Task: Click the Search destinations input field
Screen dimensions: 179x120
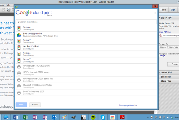Action: tap(86, 22)
